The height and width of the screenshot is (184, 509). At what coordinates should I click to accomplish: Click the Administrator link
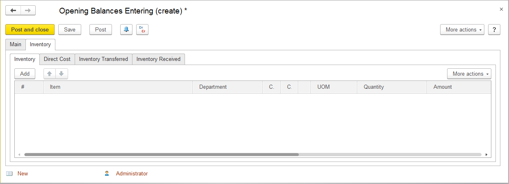tap(132, 173)
